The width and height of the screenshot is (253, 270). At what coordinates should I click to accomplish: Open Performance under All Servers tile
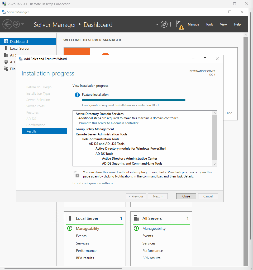153,251
